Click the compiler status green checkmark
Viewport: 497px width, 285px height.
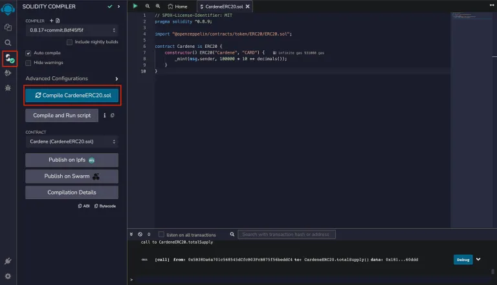(110, 6)
